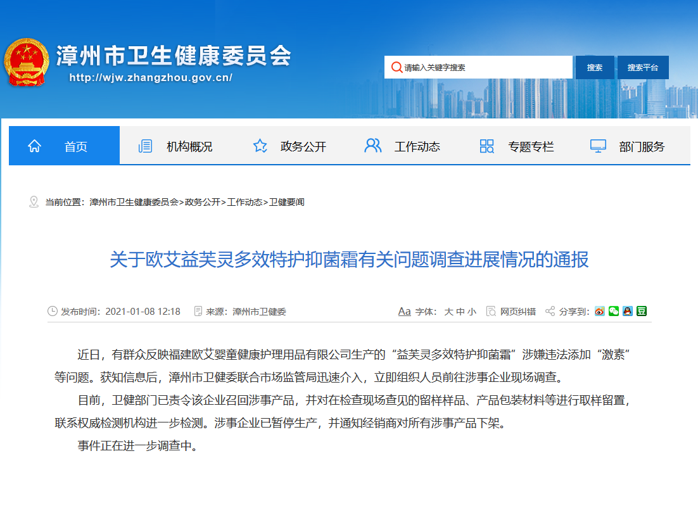Click 卫健要闻 breadcrumb link

pyautogui.click(x=287, y=202)
